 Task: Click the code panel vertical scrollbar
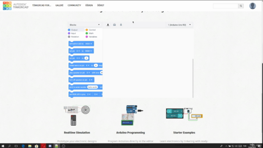[193, 78]
